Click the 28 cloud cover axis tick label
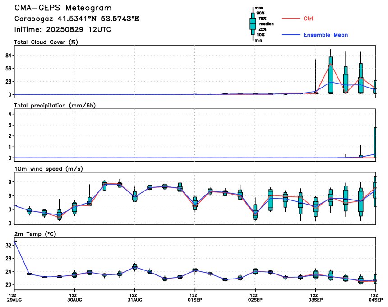Screen dimensions: 388x307 [8, 82]
